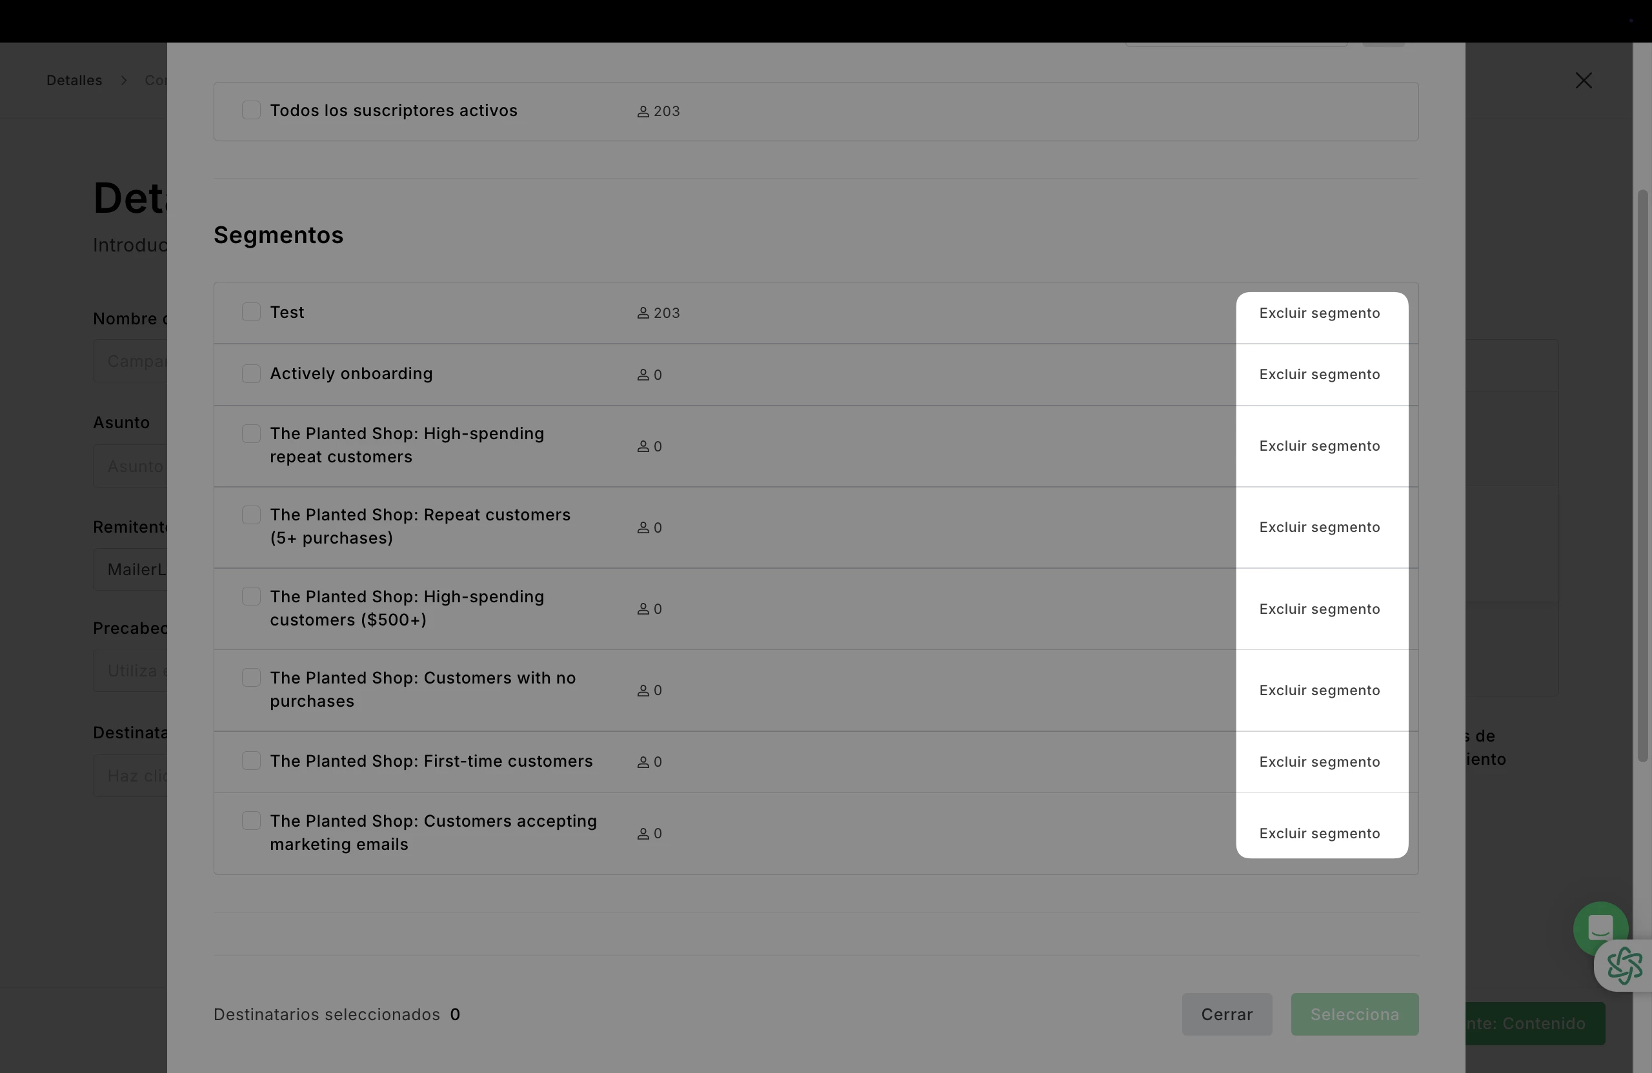Click the page vertical scrollbar thumb
The height and width of the screenshot is (1073, 1652).
coord(1642,475)
